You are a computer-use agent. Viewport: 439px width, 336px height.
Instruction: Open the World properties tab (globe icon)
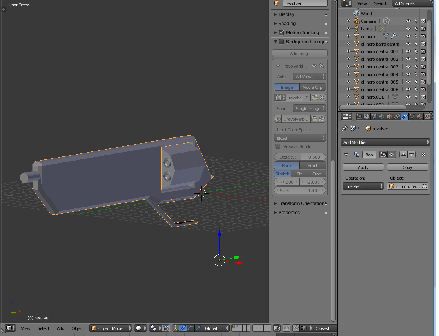(382, 117)
